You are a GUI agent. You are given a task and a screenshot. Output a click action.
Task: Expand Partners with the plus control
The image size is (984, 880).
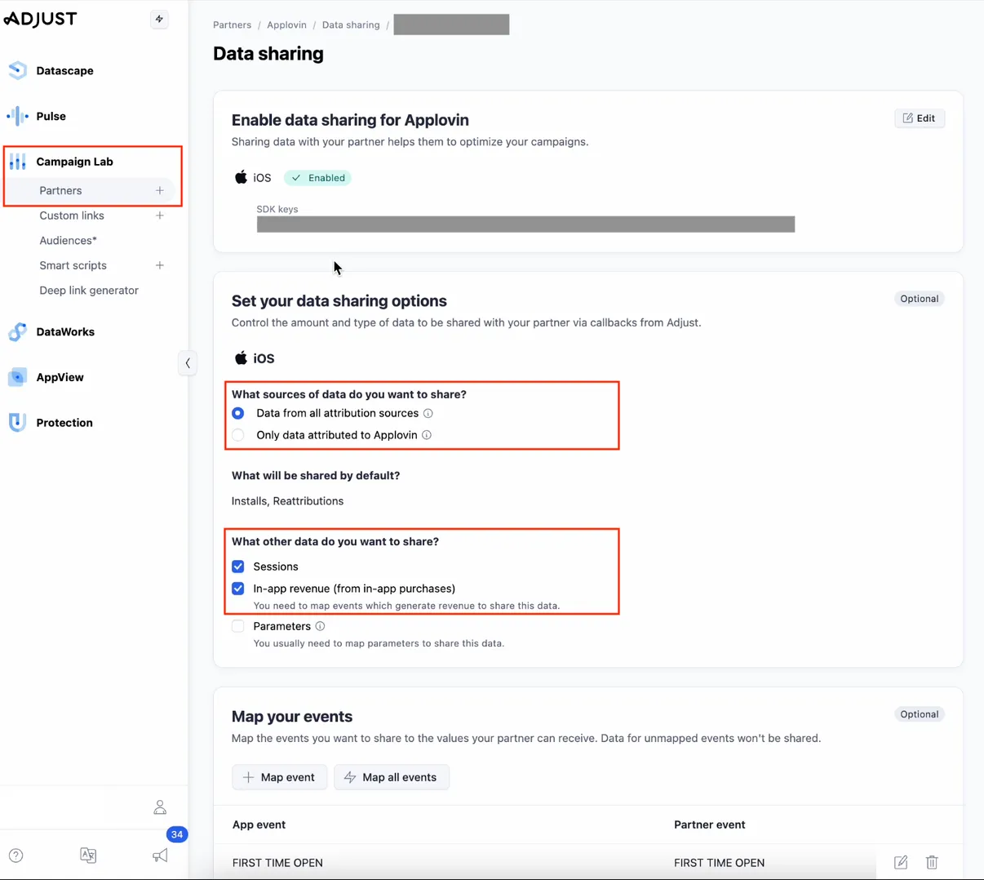pyautogui.click(x=160, y=190)
